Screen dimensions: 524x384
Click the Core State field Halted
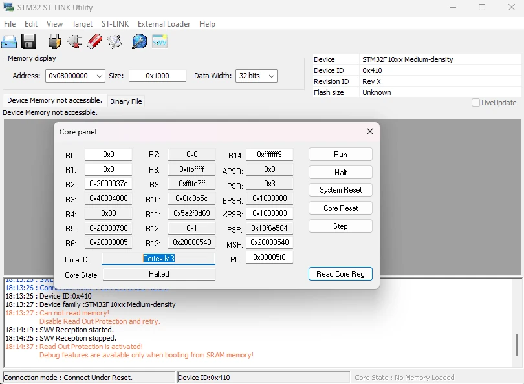pos(159,274)
